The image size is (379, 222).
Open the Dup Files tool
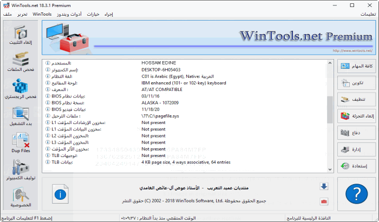21,143
